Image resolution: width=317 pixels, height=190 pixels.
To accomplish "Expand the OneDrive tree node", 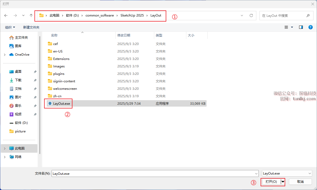I will [x=5, y=55].
